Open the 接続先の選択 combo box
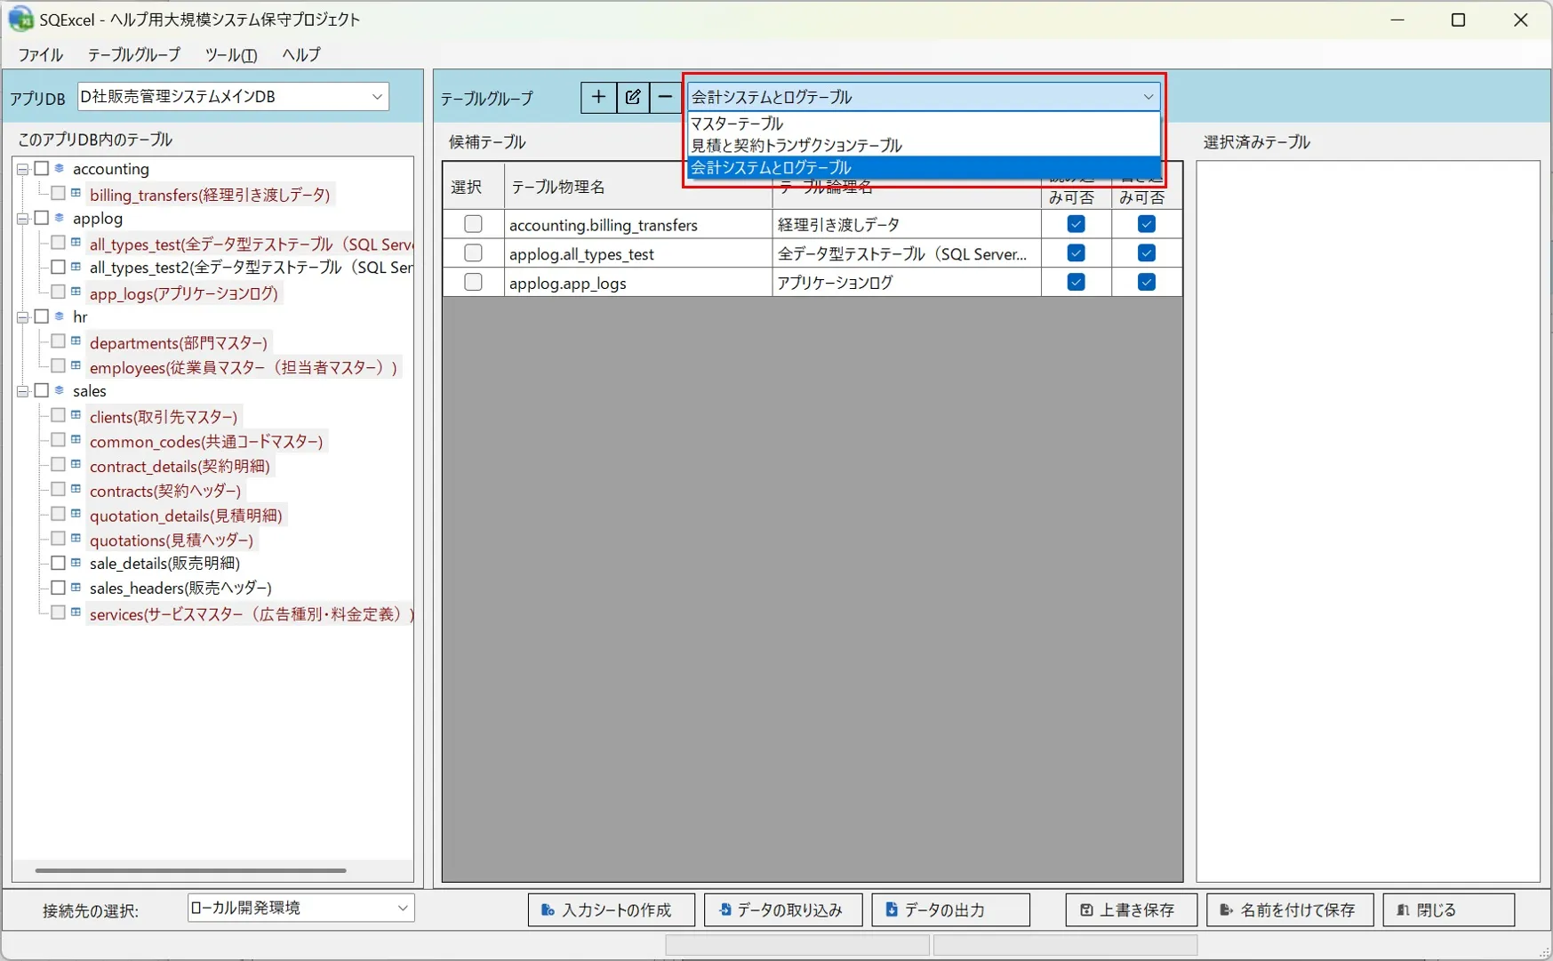The width and height of the screenshot is (1553, 961). pos(300,908)
